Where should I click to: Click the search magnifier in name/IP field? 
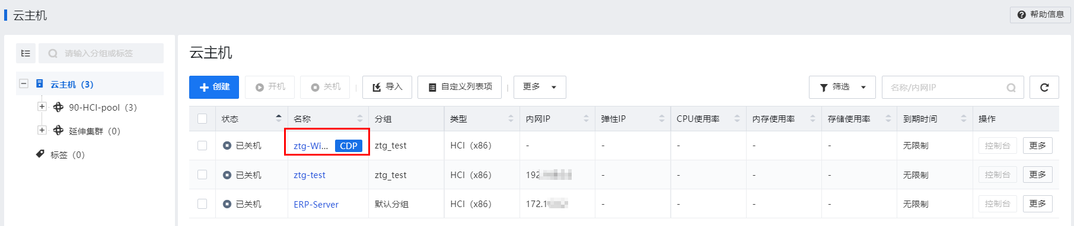click(1011, 88)
